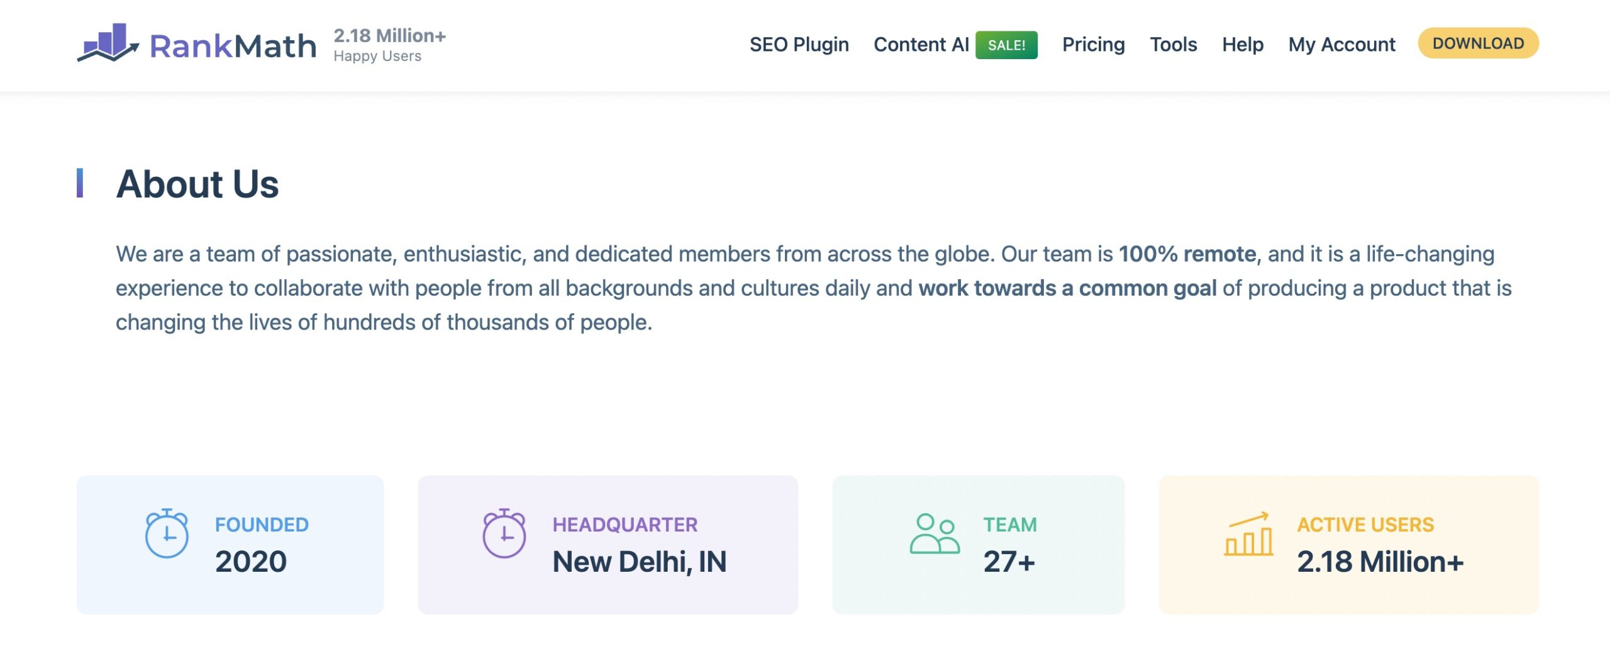Click the RankMath wordmark text
This screenshot has width=1610, height=651.
233,46
